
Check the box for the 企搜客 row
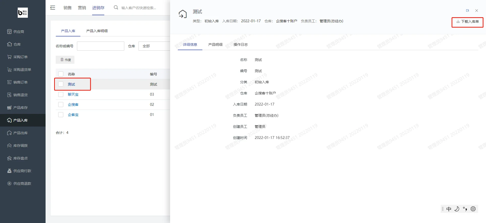point(61,104)
